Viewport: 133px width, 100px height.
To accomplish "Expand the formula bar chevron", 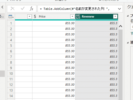I will 119,9.
